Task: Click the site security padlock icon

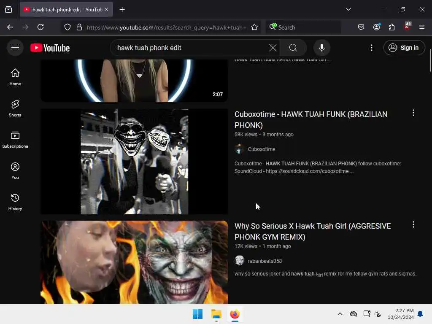Action: pos(79,27)
